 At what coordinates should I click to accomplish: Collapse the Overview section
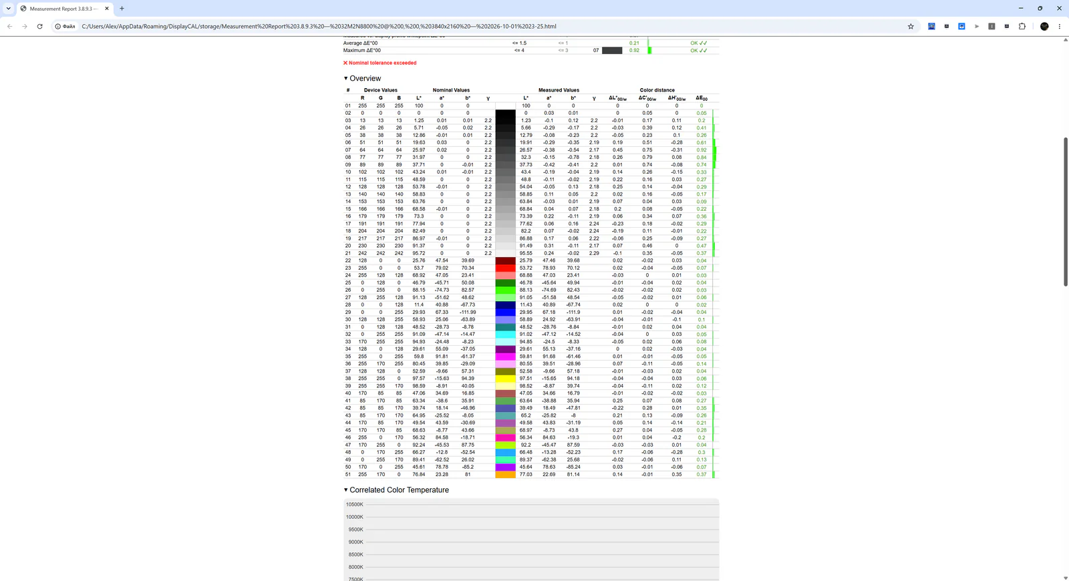(x=362, y=79)
